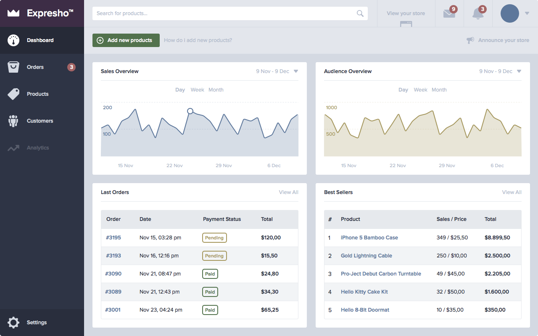
Task: Click the highlighted data point on sales chart
Action: (x=190, y=111)
